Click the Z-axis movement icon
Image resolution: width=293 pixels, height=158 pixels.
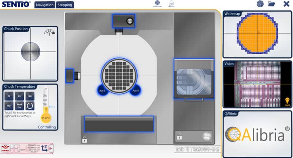[44, 148]
